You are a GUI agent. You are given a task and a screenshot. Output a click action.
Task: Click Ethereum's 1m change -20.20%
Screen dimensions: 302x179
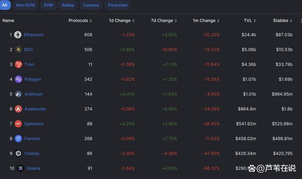[x=211, y=35]
